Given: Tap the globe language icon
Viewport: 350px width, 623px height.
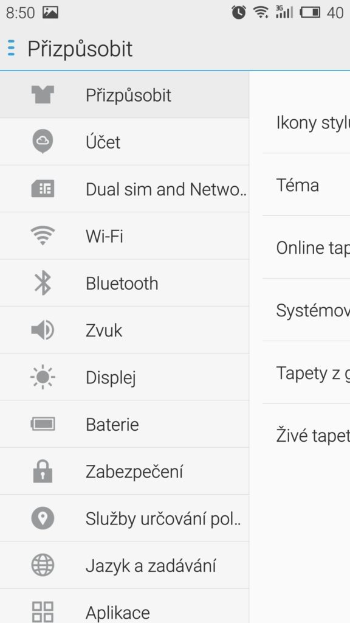Looking at the screenshot, I should 43,565.
